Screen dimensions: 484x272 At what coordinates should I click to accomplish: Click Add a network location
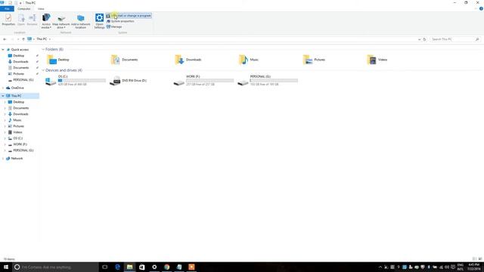pyautogui.click(x=81, y=21)
